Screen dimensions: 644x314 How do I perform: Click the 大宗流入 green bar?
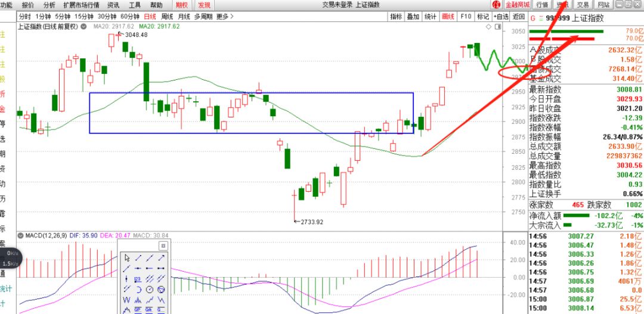(568, 225)
